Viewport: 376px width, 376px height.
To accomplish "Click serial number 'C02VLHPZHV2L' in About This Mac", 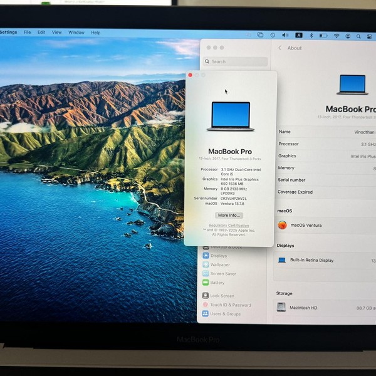I will tap(234, 199).
